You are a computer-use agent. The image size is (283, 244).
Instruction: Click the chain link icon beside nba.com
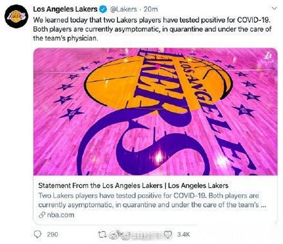42,215
